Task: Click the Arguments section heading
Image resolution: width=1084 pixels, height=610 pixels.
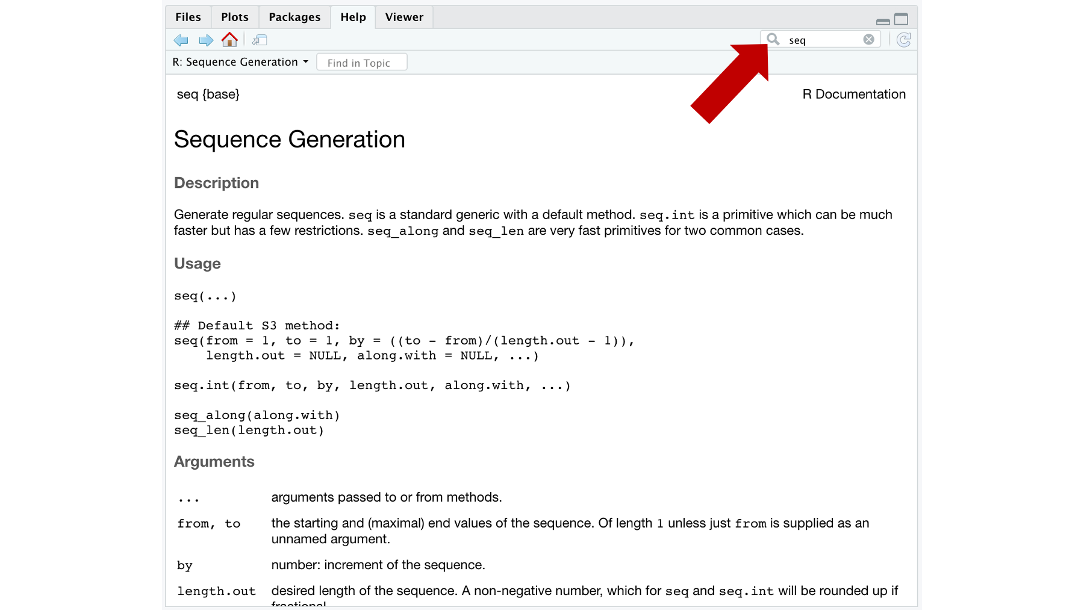Action: click(214, 462)
